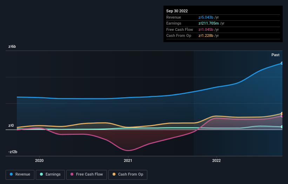Click the pink Free Cash Flow endpoint marker

[282, 116]
